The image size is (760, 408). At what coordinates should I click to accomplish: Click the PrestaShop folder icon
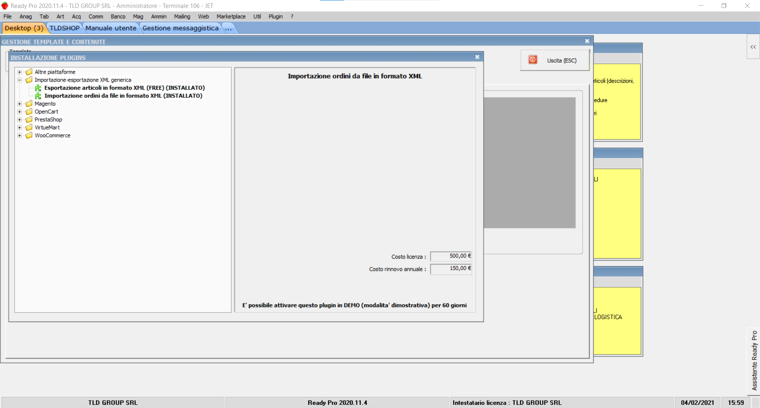click(29, 119)
